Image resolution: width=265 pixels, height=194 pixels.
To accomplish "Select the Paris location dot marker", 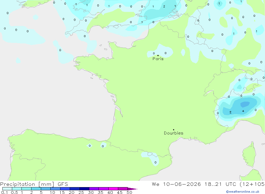I will click(158, 55).
